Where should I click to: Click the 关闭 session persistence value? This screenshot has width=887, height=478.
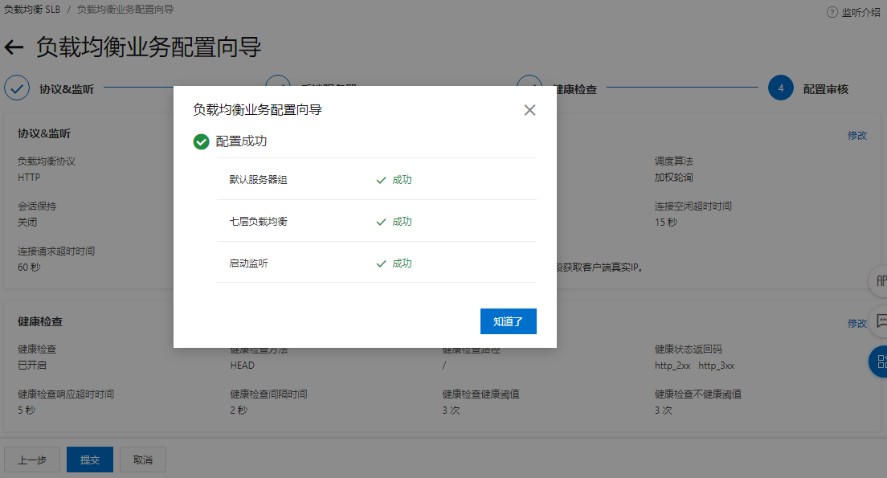[x=27, y=222]
